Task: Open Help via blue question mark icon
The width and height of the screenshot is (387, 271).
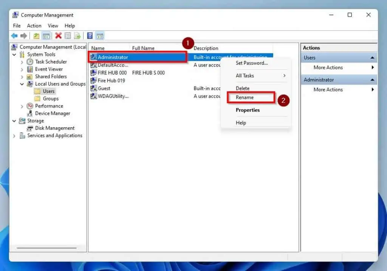Action: pos(90,36)
